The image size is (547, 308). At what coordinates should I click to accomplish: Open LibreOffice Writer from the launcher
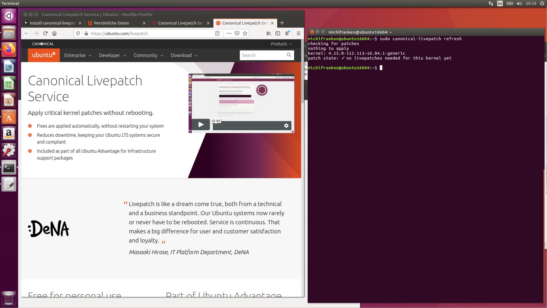tap(9, 67)
